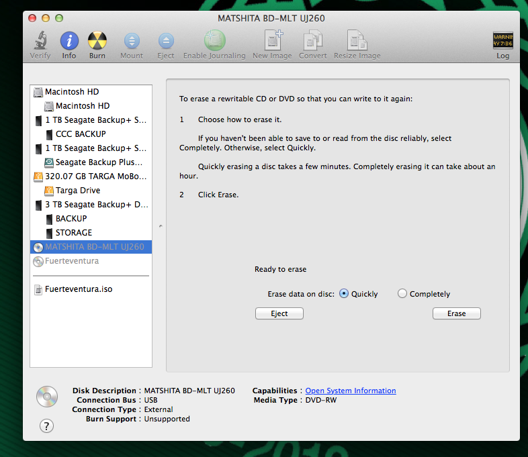Image resolution: width=528 pixels, height=457 pixels.
Task: Click the New Image icon
Action: coord(273,40)
